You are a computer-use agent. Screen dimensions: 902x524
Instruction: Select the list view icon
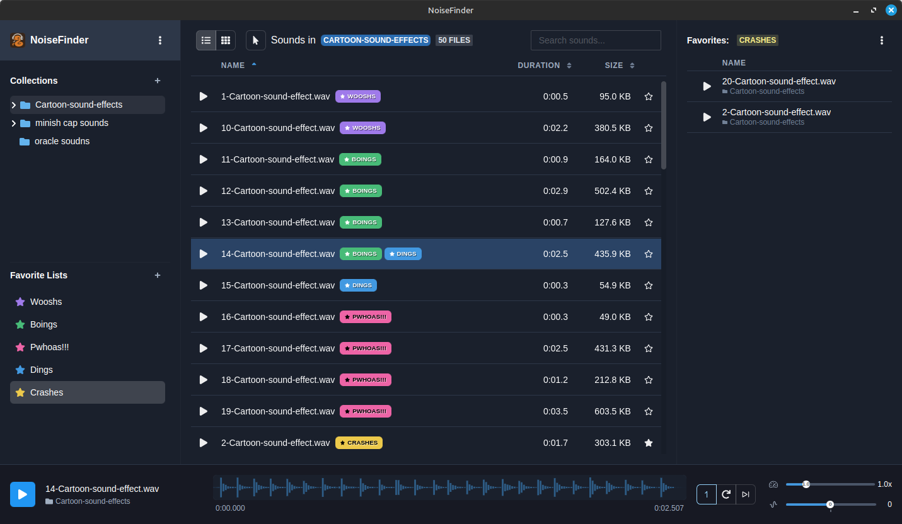click(206, 40)
